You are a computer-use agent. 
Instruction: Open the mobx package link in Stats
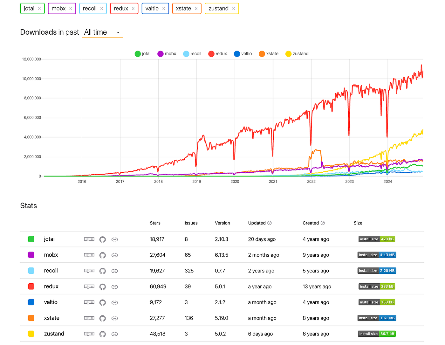(51, 255)
